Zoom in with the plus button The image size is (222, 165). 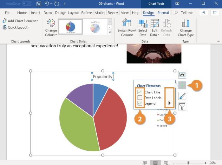click(x=206, y=163)
